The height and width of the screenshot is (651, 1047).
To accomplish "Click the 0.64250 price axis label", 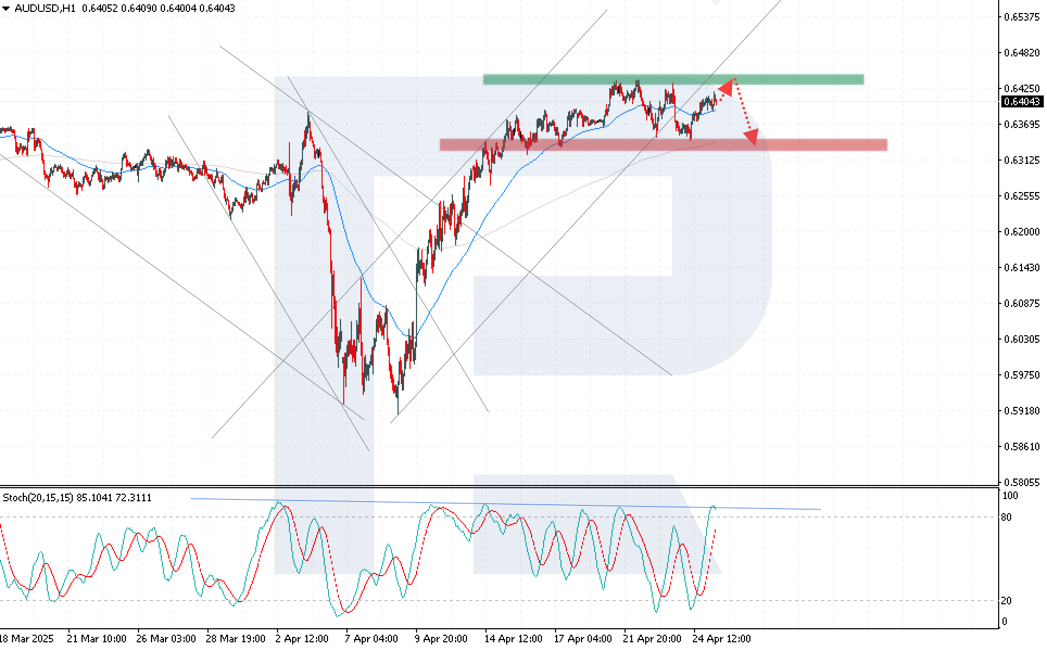I will pyautogui.click(x=1021, y=88).
